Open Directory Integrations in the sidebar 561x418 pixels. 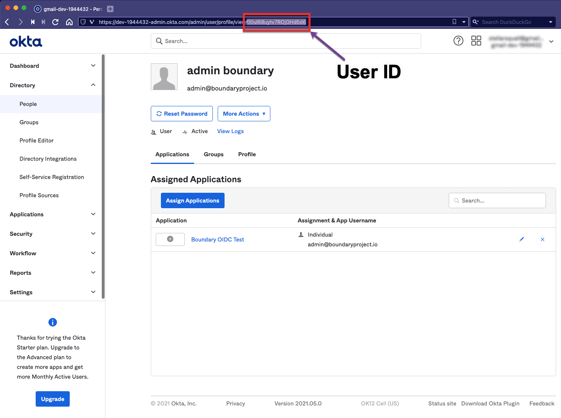tap(48, 159)
